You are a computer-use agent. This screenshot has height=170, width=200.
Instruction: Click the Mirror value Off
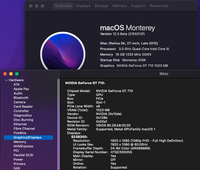click(113, 160)
